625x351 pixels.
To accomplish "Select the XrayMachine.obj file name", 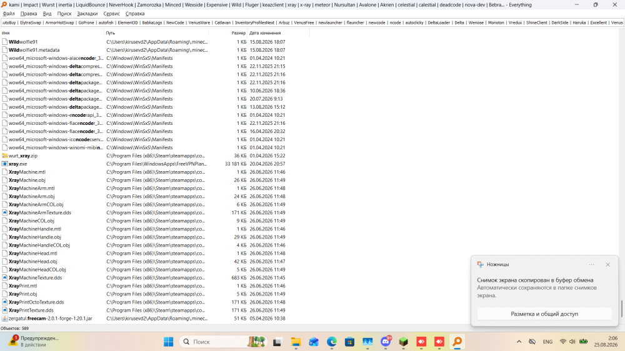I will 27,180.
